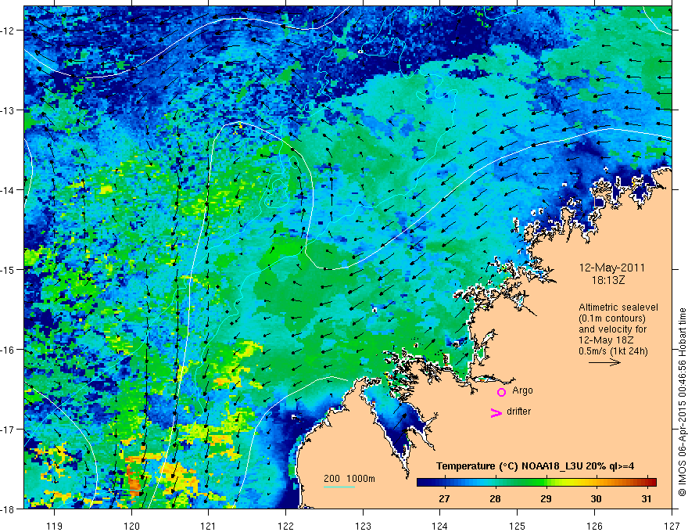Viewport: 688px width, 532px height.
Task: Click the colorbar tick label '27'
Action: (444, 498)
